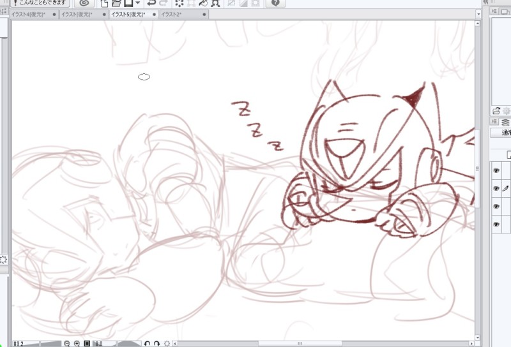Screen dimensions: 511x347
Task: Click the pen editing indicator on layer
Action: (505, 188)
